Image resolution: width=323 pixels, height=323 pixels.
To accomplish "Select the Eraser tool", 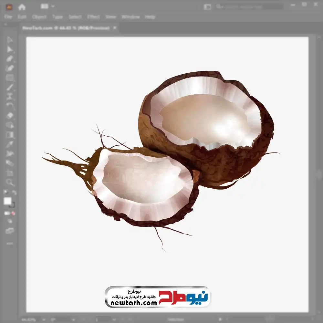I will [10, 116].
